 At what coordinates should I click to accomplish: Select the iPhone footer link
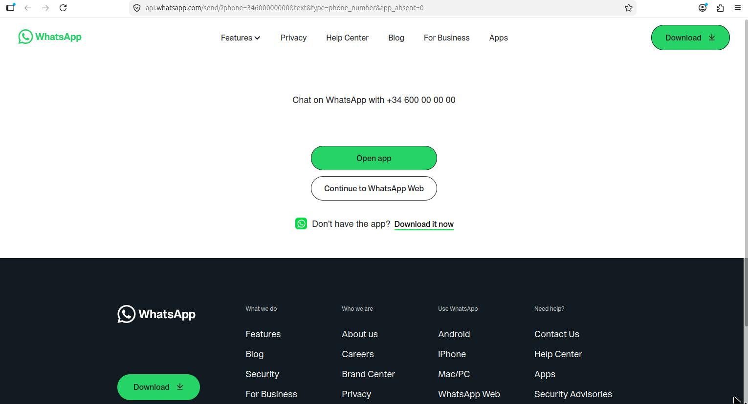point(452,354)
